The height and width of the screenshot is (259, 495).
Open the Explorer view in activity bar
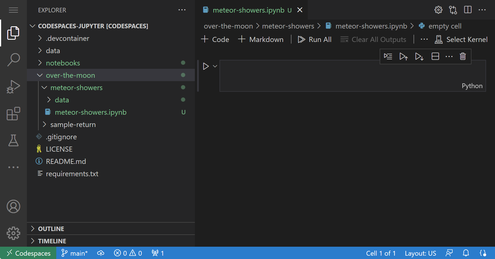pos(13,33)
